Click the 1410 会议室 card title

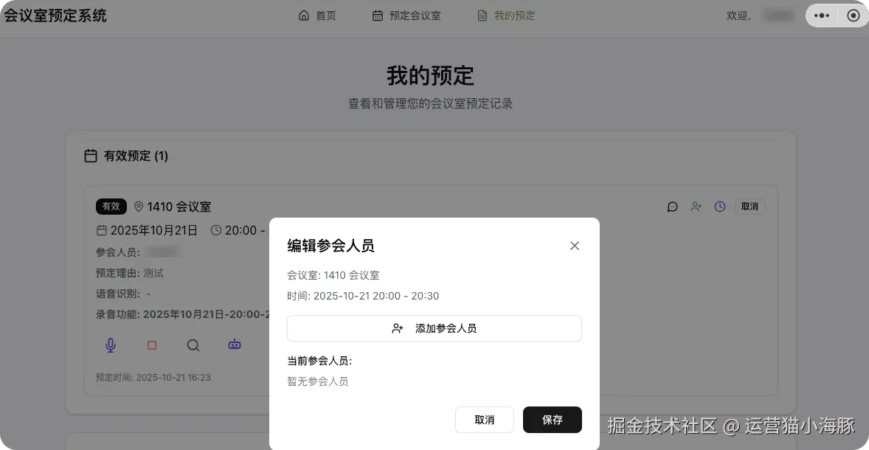point(179,207)
